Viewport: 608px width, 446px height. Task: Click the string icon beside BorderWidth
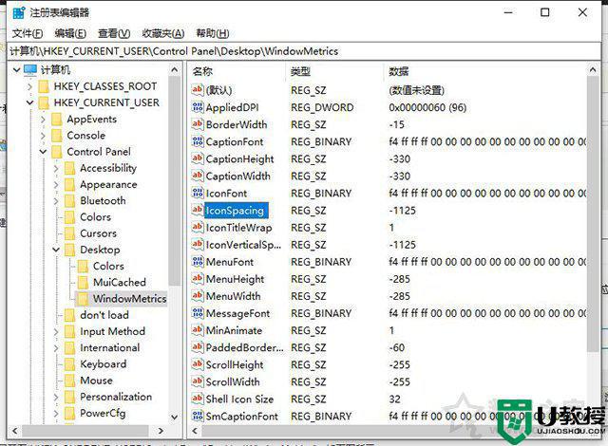(198, 124)
